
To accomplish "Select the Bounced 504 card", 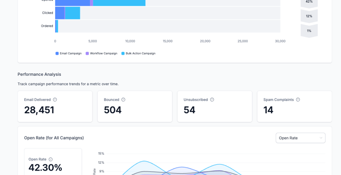I will coord(135,106).
